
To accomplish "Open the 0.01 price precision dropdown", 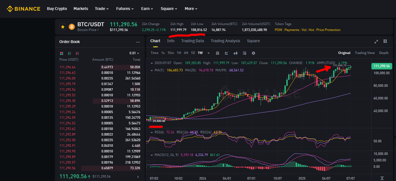I will tap(134, 53).
